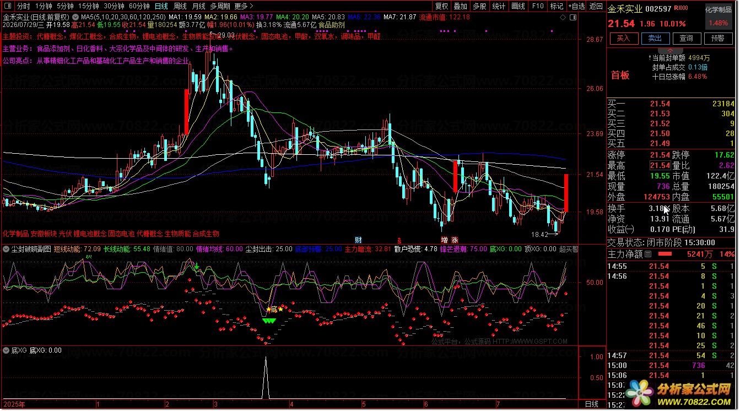Screen dimensions: 740x411
Task: Click the 流通市值 label in the MA line
Action: [x=434, y=17]
